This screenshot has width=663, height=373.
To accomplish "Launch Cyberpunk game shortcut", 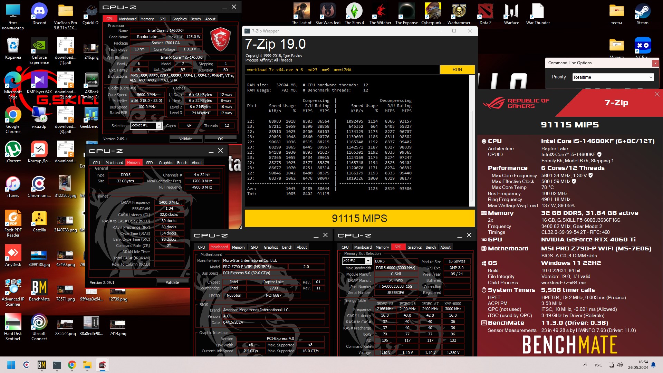I will [x=433, y=14].
